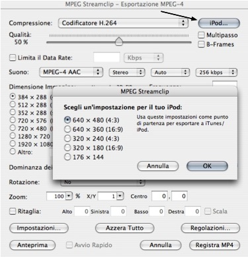Screen dimensions: 248x257
Task: Click the Registra MP4 button
Action: pyautogui.click(x=214, y=245)
